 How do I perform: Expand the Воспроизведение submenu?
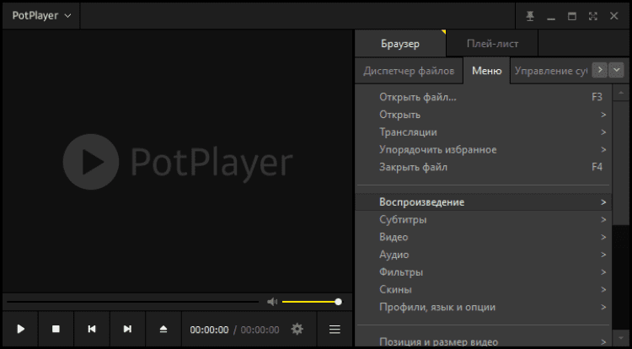click(483, 202)
